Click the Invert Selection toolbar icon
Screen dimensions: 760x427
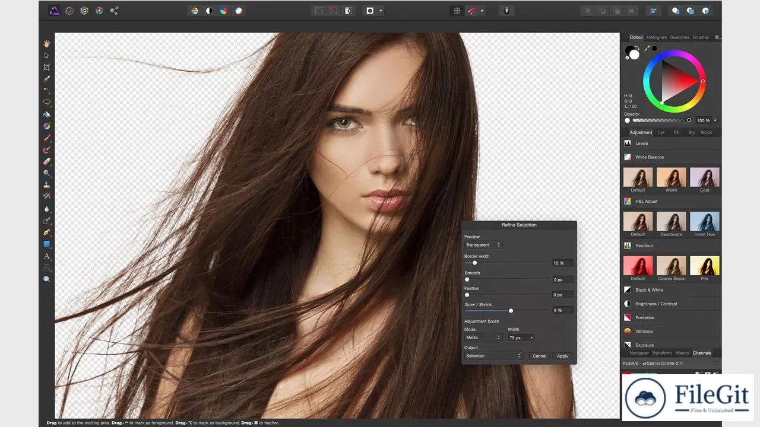[349, 11]
